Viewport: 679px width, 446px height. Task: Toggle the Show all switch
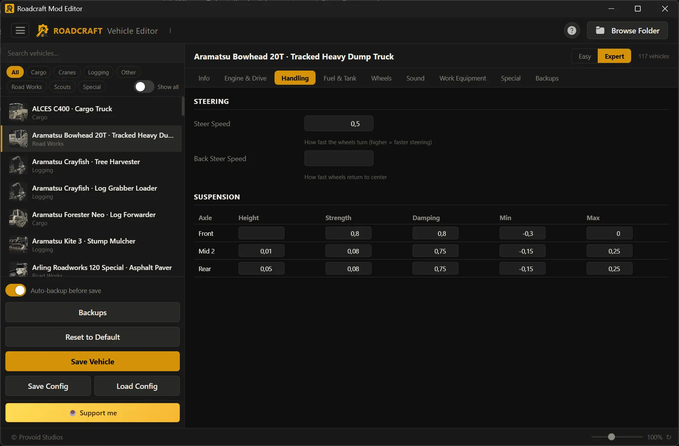(144, 87)
